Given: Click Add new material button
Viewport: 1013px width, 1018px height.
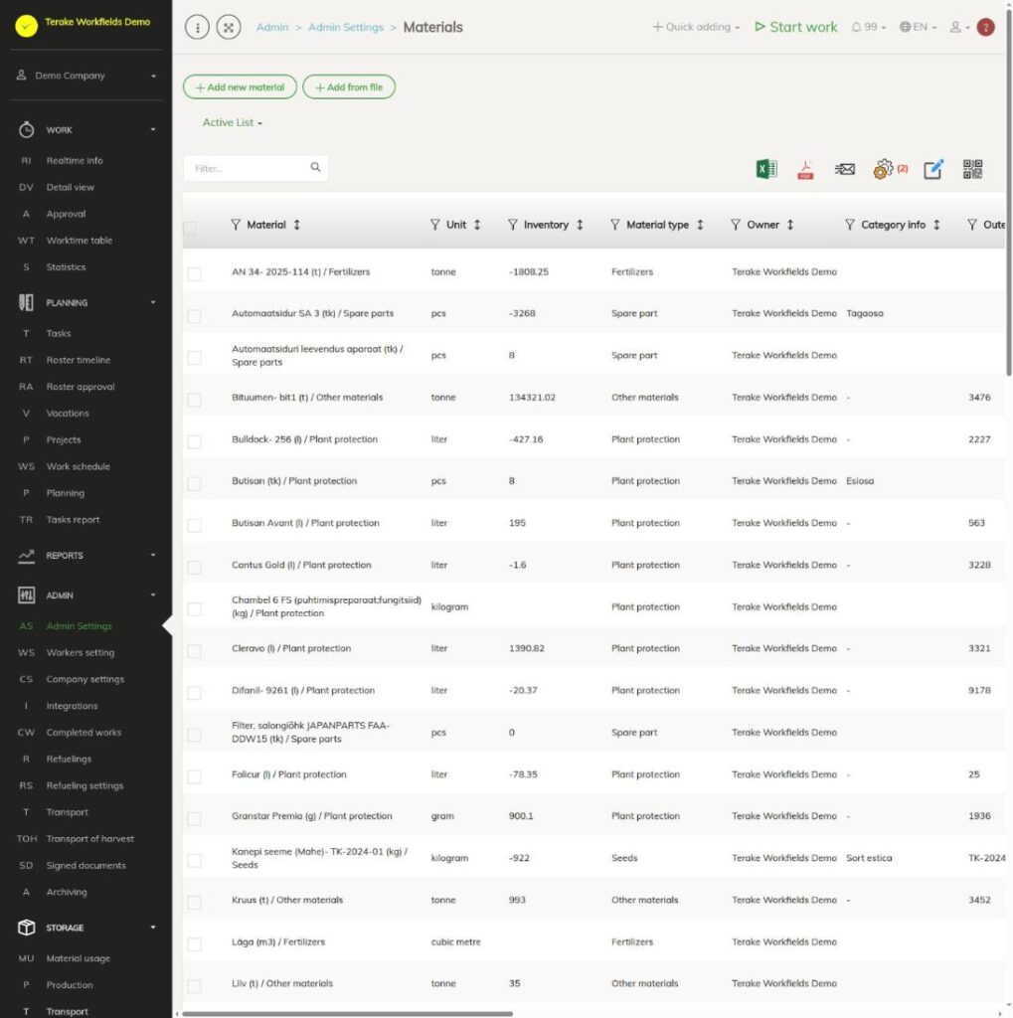Looking at the screenshot, I should pyautogui.click(x=240, y=87).
